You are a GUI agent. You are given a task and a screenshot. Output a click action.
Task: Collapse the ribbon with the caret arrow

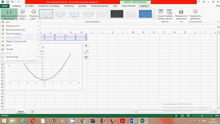pos(218,22)
